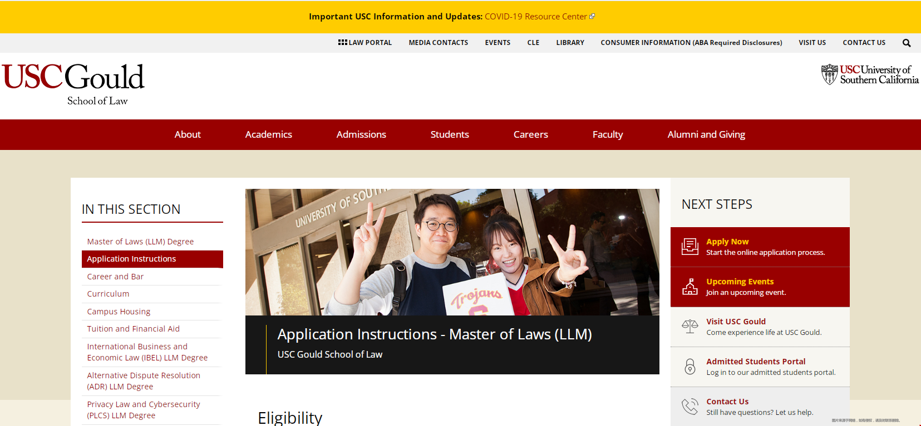The image size is (921, 426).
Task: Click the Contact Us title in Next Steps
Action: point(727,402)
